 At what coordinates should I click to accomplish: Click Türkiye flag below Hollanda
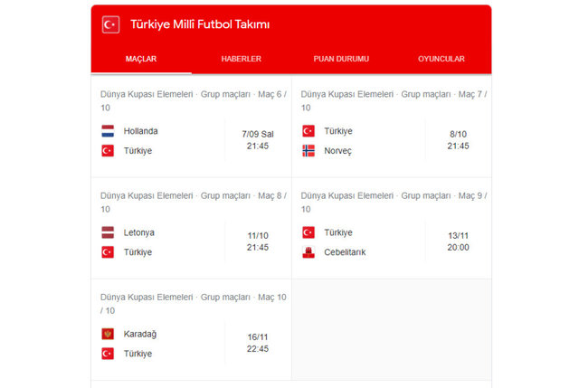pos(108,150)
